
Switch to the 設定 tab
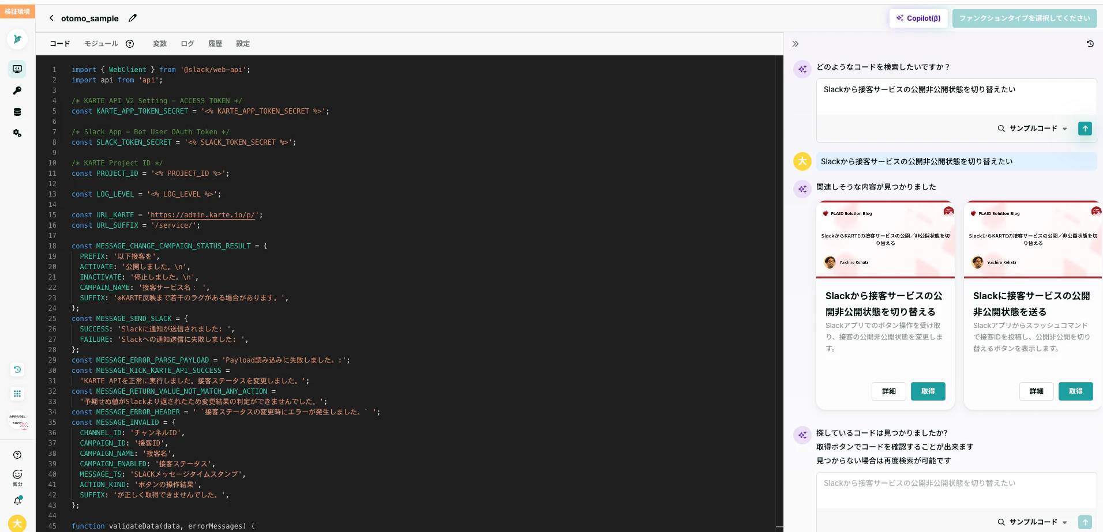coord(243,44)
